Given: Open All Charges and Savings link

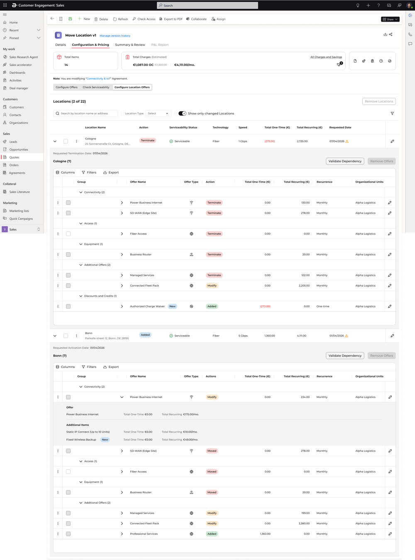Looking at the screenshot, I should [326, 57].
